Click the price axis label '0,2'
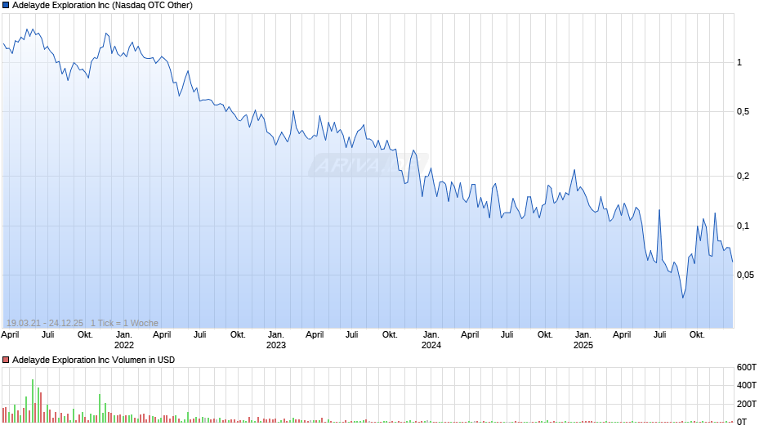The image size is (768, 430). pos(743,176)
